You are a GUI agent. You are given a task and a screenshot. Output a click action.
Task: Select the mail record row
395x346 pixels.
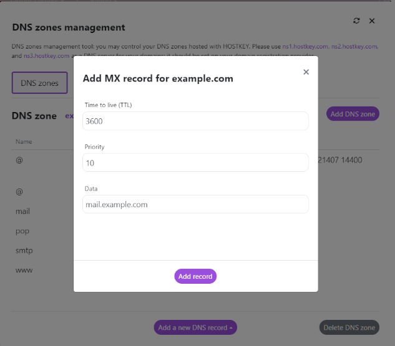pyautogui.click(x=22, y=212)
